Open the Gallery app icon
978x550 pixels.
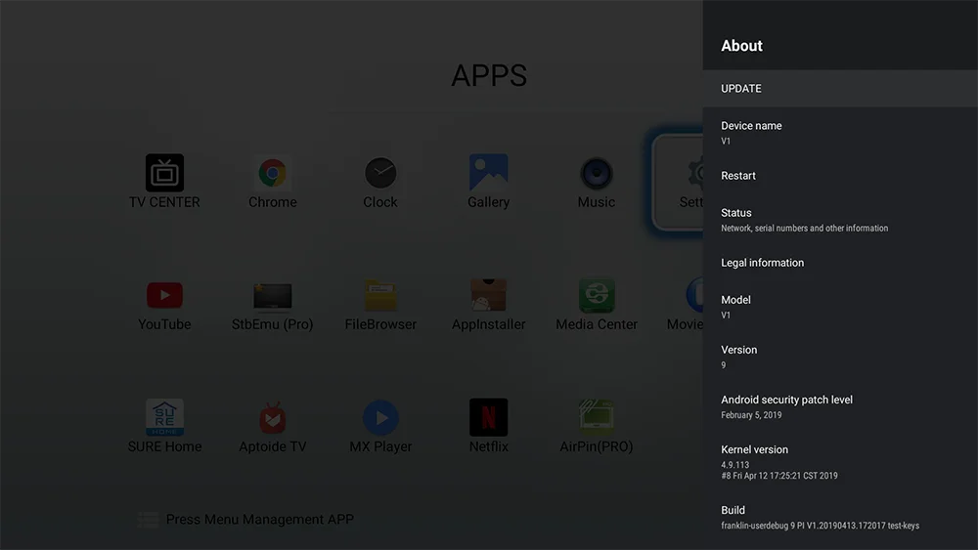488,172
